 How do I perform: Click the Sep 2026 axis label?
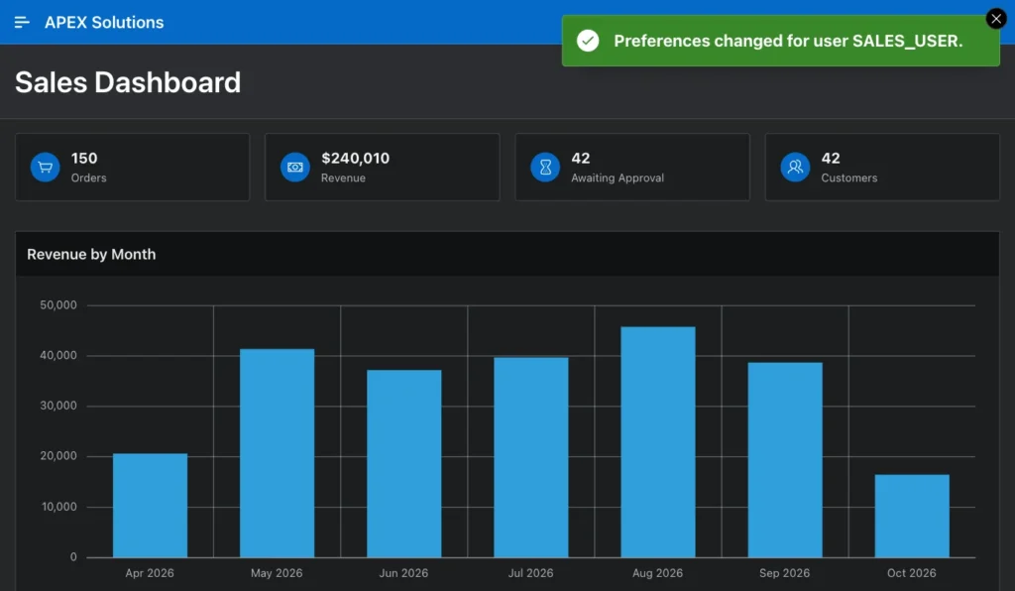pos(785,573)
